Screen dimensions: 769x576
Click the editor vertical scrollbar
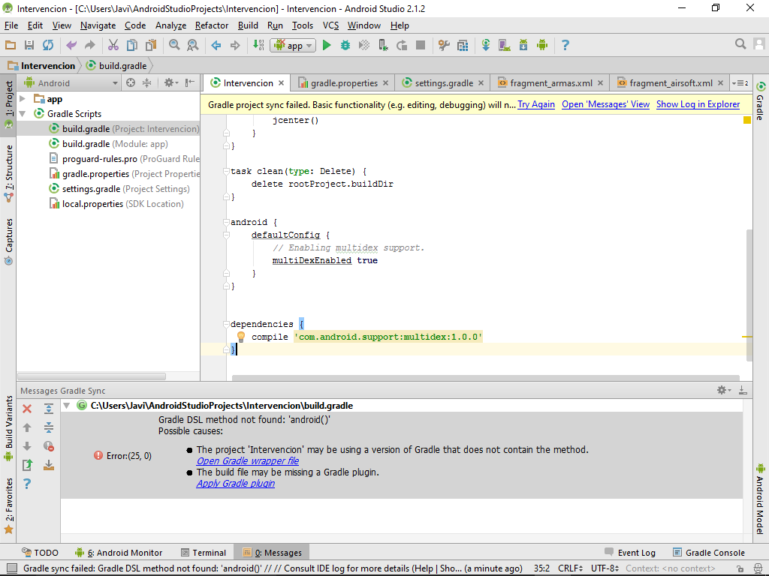(749, 295)
